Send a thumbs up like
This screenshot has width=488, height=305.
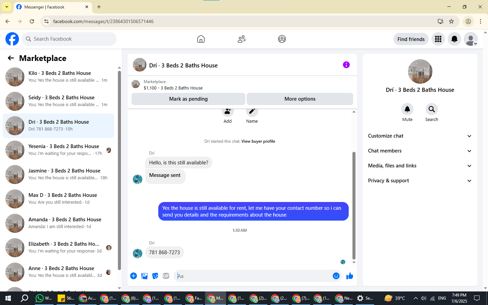[x=350, y=276]
